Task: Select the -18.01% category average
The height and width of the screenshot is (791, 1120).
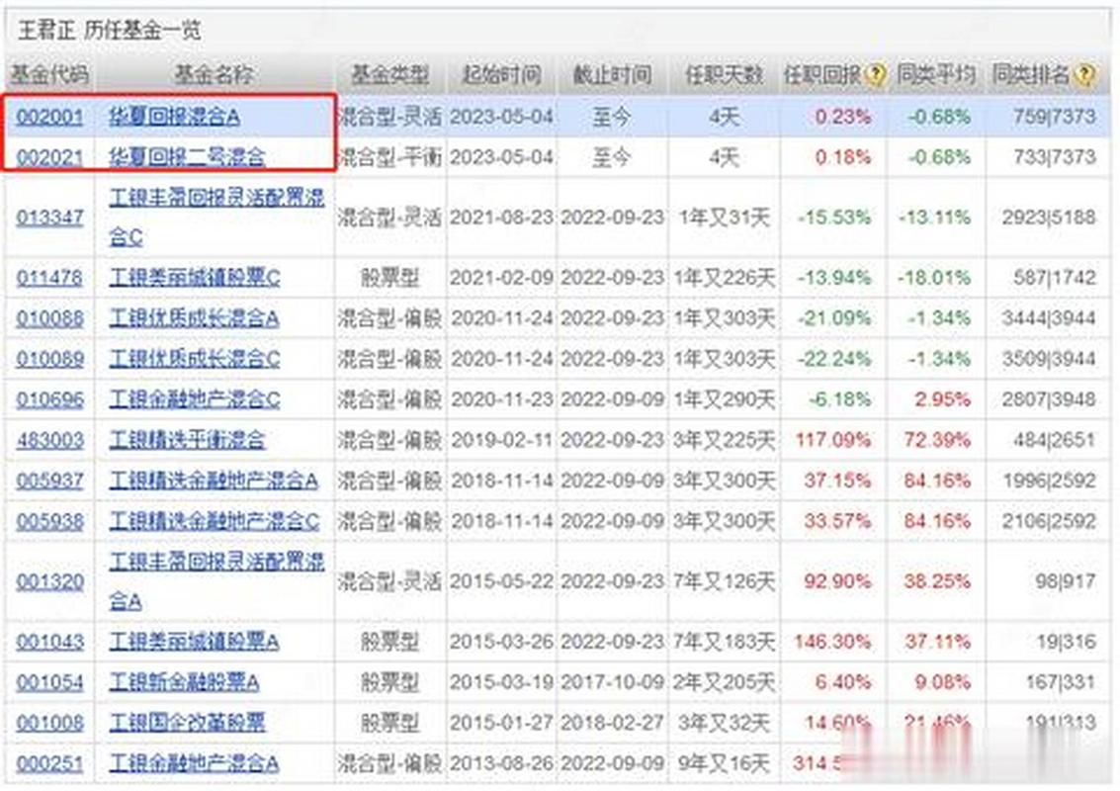Action: pos(934,277)
